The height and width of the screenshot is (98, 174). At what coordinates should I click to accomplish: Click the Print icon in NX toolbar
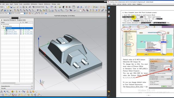click(14, 7)
